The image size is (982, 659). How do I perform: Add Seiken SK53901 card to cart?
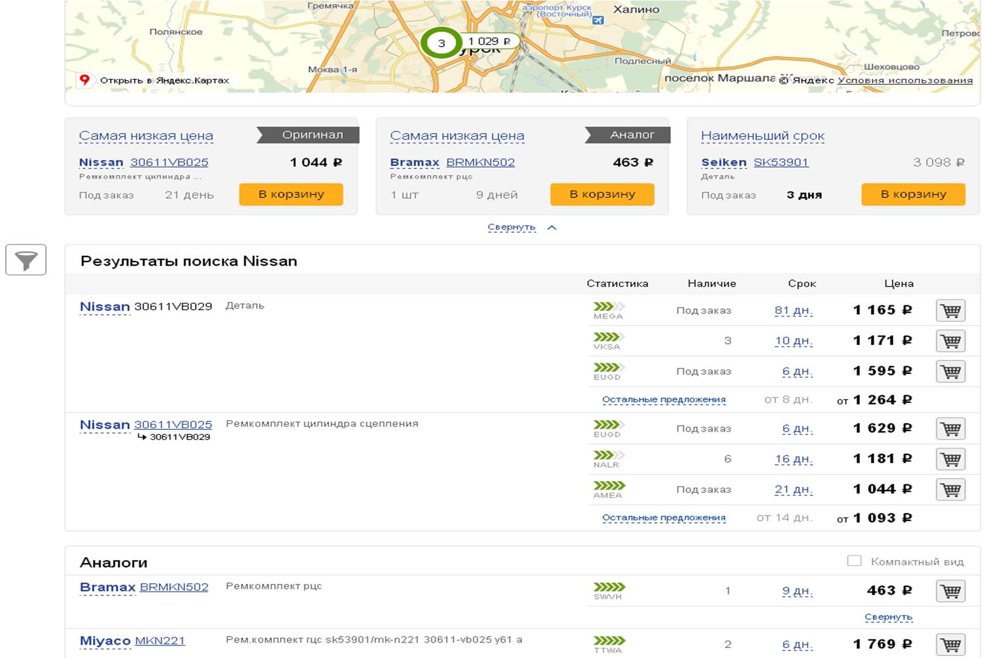pyautogui.click(x=913, y=194)
